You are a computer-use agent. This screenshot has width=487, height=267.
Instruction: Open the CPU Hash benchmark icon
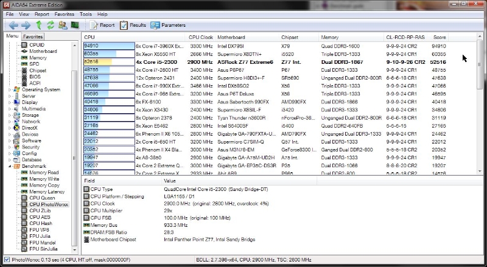24,223
